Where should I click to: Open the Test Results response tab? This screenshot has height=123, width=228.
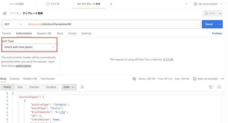48,79
